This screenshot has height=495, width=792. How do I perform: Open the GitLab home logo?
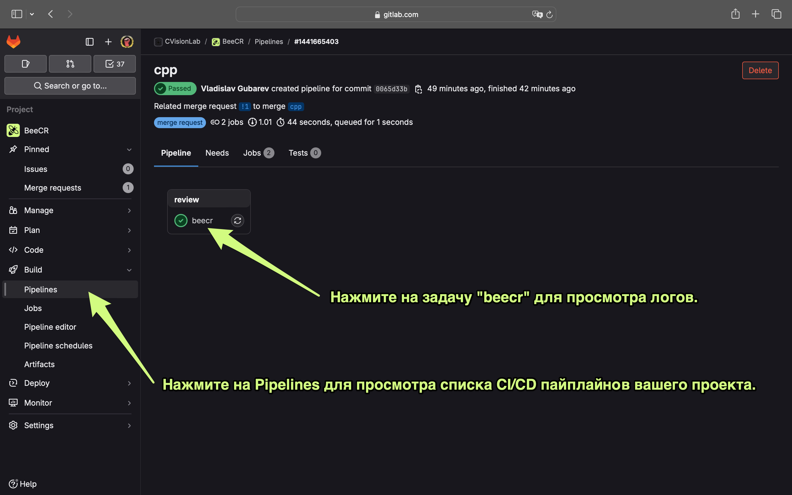point(13,42)
